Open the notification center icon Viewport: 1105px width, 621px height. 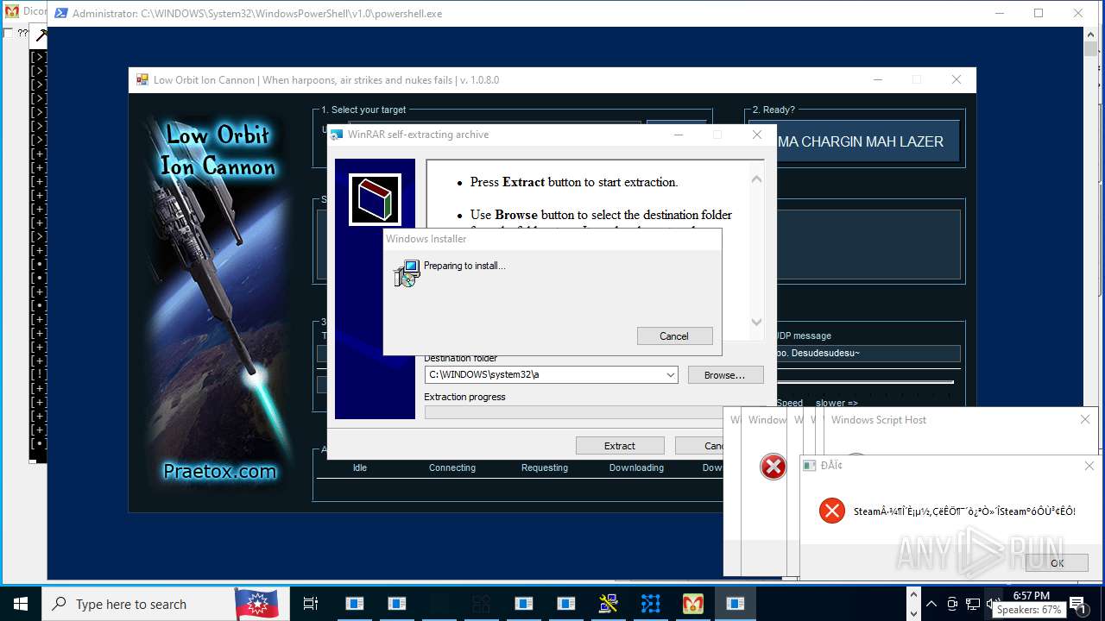(x=1077, y=604)
